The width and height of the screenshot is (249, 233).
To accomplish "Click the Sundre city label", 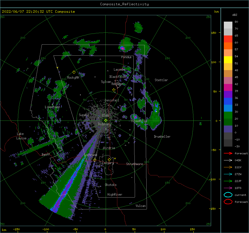I will [84, 115].
